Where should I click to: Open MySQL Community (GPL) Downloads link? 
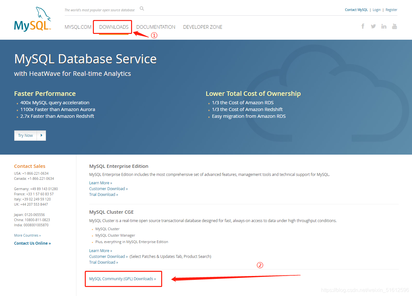(x=123, y=279)
